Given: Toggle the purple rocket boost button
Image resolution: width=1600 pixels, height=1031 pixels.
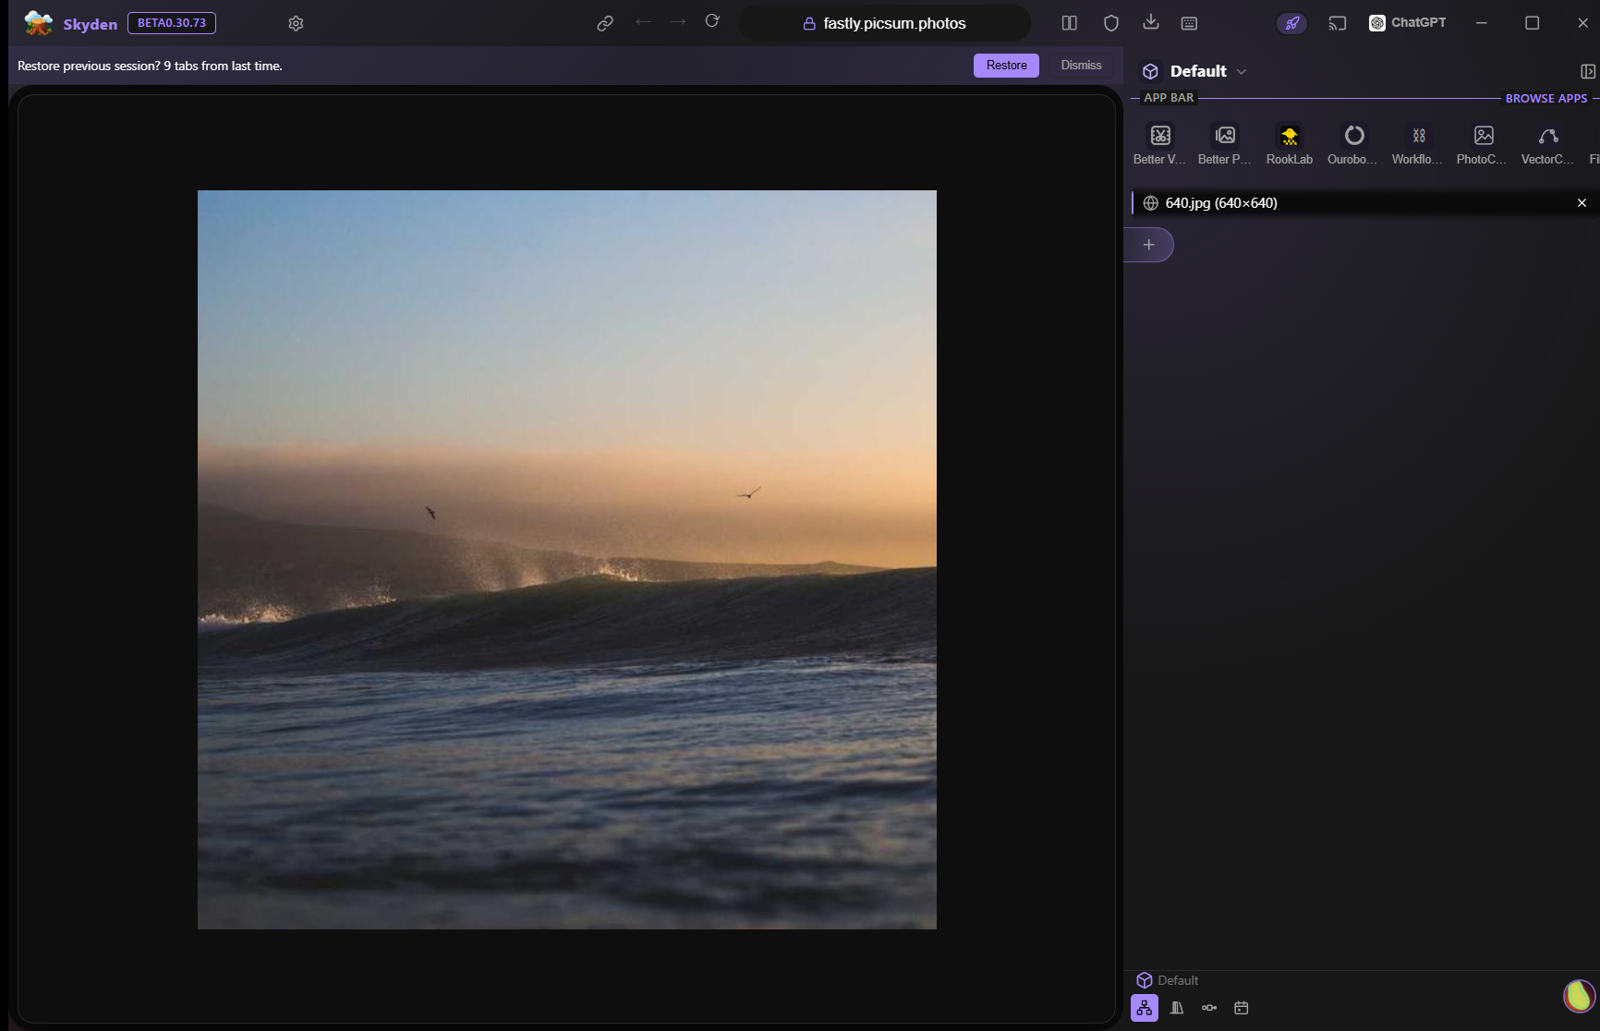Looking at the screenshot, I should click(x=1292, y=23).
